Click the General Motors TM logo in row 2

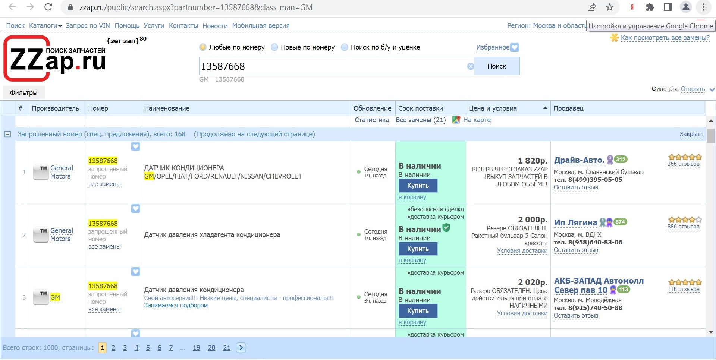[x=41, y=235]
